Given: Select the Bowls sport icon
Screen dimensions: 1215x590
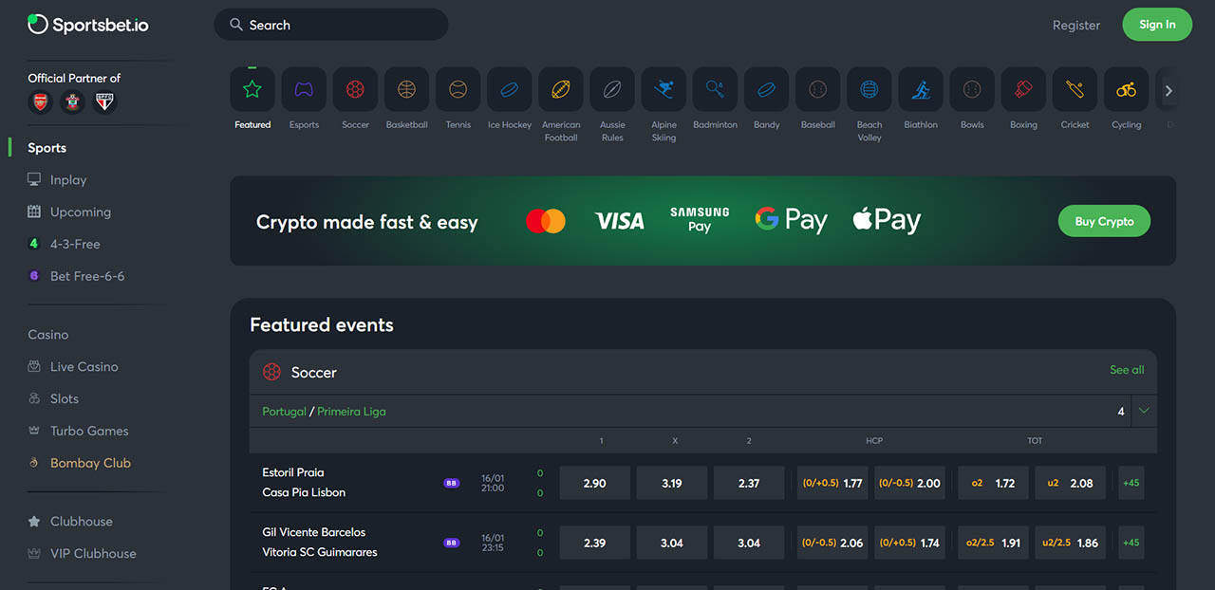Looking at the screenshot, I should pyautogui.click(x=972, y=90).
